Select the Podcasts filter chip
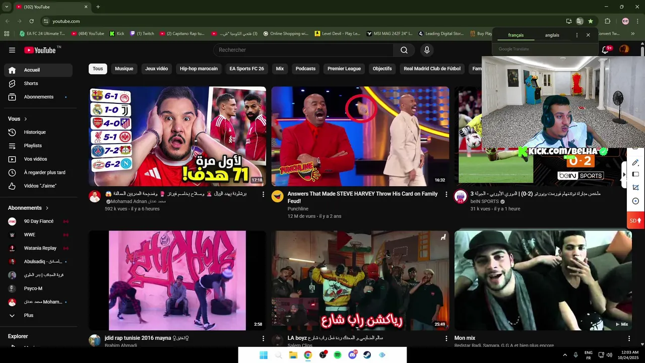Image resolution: width=645 pixels, height=363 pixels. point(305,69)
